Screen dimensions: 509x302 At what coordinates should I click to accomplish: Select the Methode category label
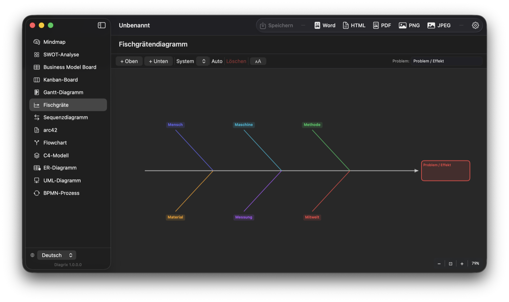pos(312,125)
